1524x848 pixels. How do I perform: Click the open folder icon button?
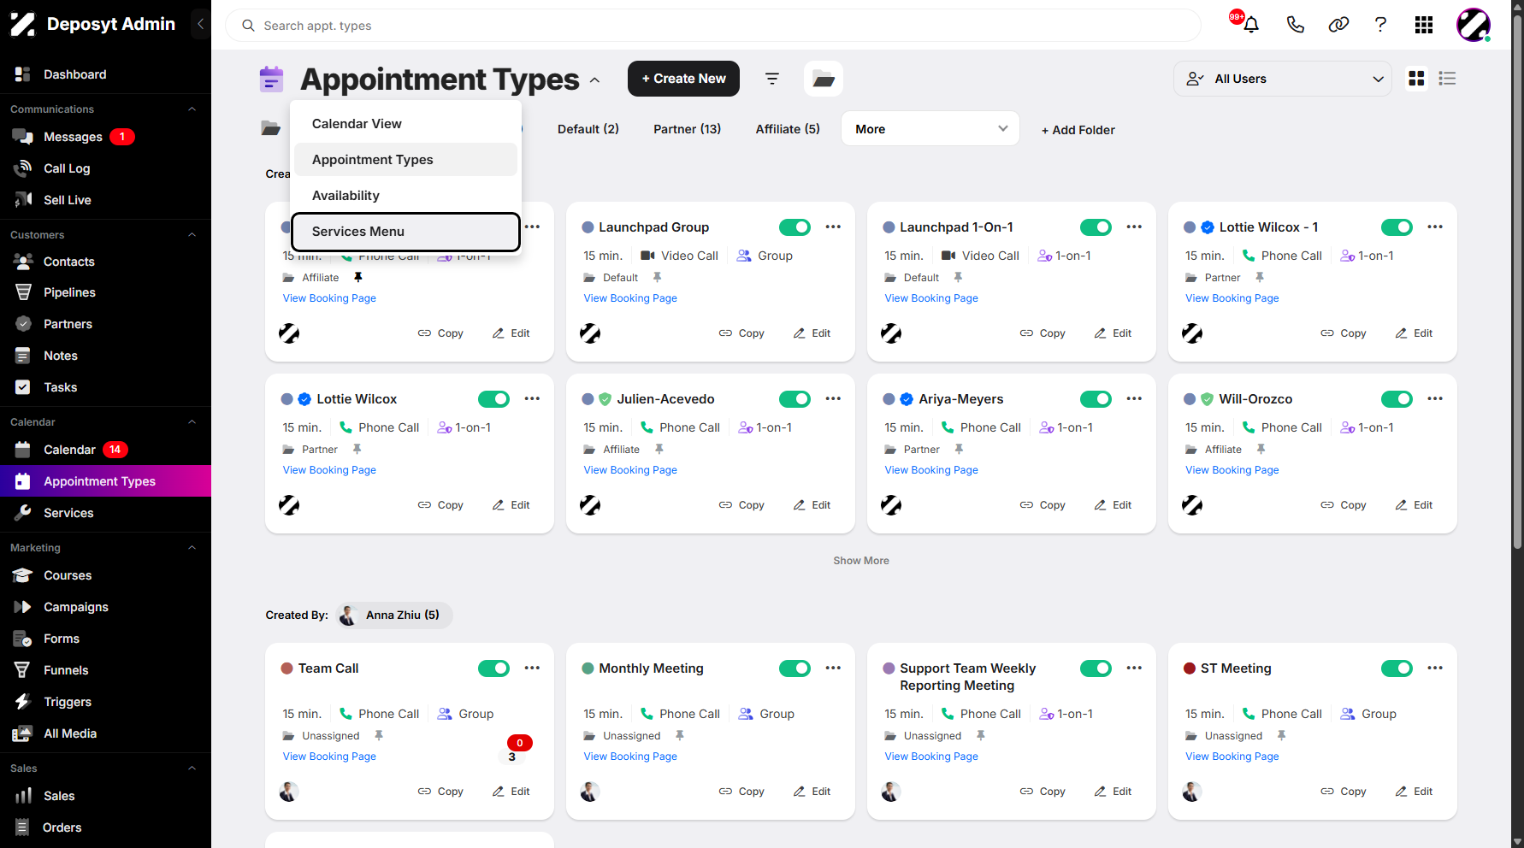point(824,79)
